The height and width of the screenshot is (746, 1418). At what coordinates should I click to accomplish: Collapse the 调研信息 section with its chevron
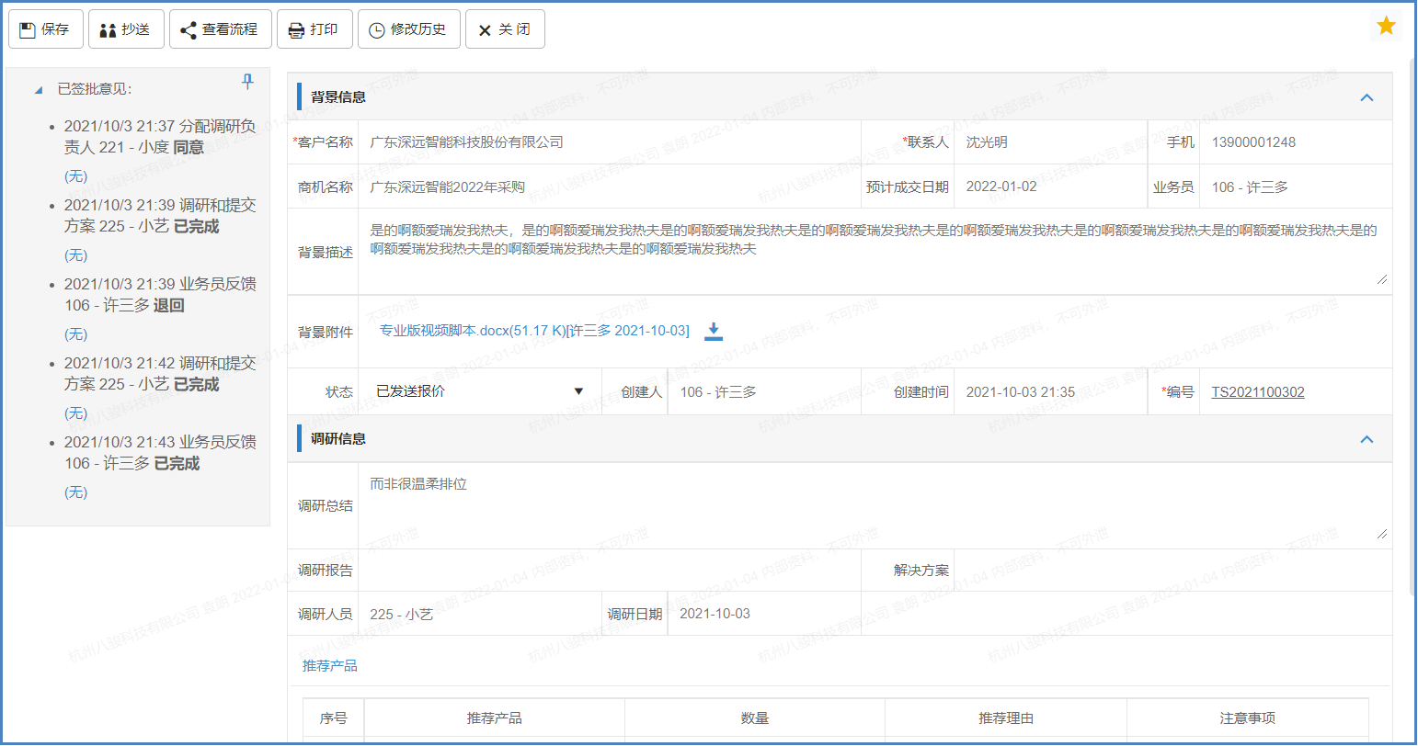click(1367, 438)
